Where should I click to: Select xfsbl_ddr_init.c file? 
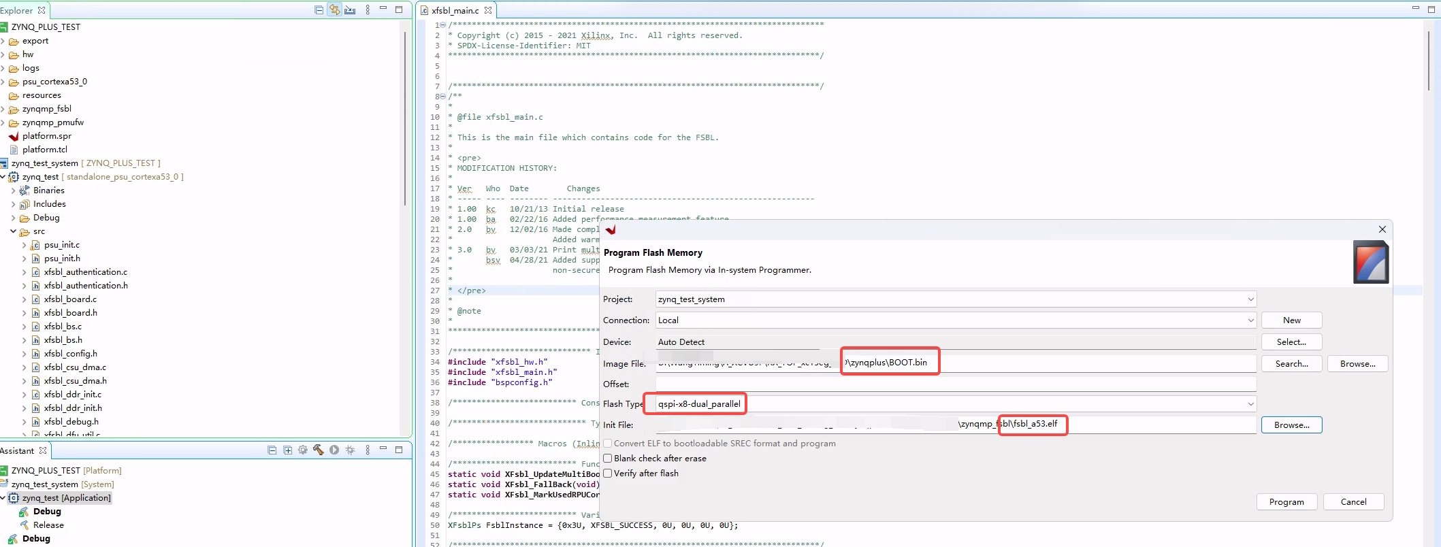(73, 395)
